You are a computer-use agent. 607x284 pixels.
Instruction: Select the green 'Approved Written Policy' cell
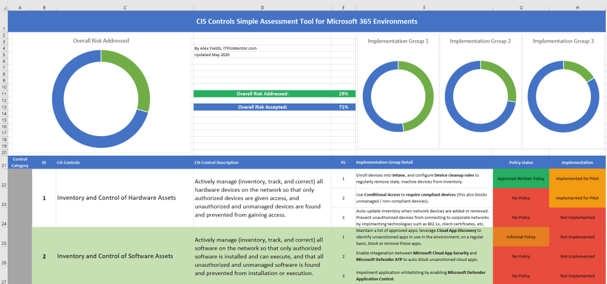tap(521, 179)
